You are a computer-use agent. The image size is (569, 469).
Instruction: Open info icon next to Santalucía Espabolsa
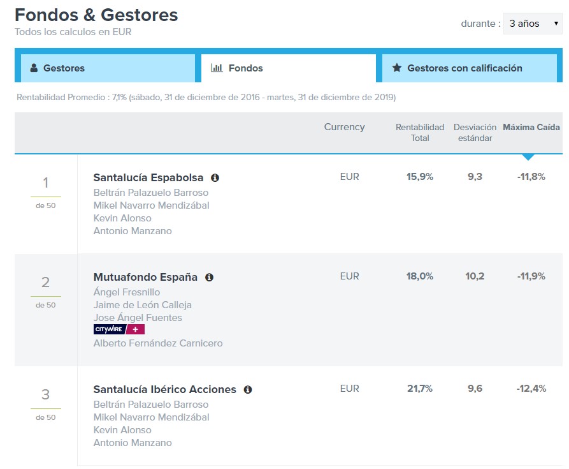click(215, 177)
